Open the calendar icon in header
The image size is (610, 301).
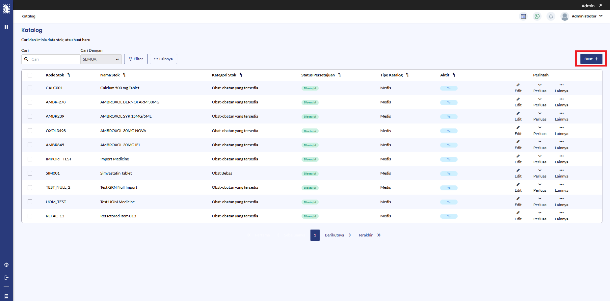click(523, 16)
